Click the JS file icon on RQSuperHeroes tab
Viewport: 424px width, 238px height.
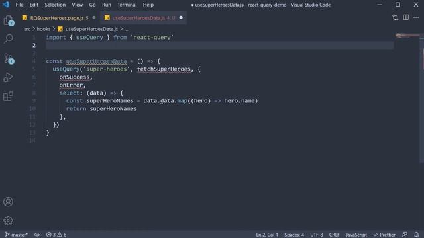[25, 18]
